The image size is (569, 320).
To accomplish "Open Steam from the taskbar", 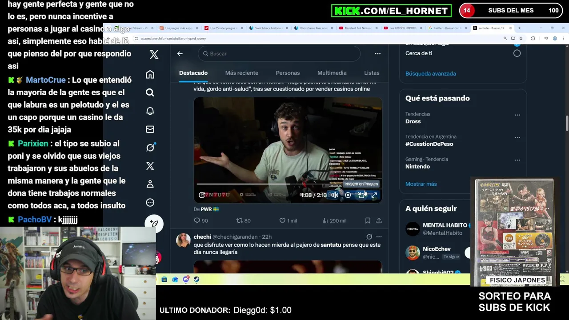I will pyautogui.click(x=196, y=280).
